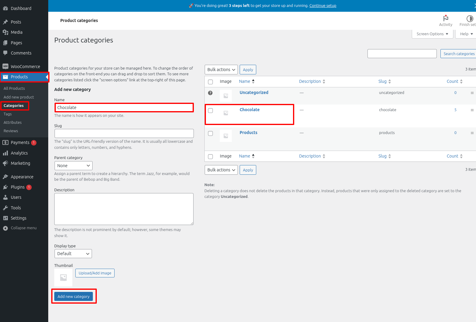Screen dimensions: 476x322
Task: Click the Plugins icon in sidebar
Action: (5, 187)
